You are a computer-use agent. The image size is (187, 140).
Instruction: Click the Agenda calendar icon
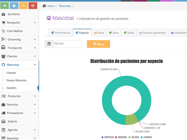pos(3,130)
